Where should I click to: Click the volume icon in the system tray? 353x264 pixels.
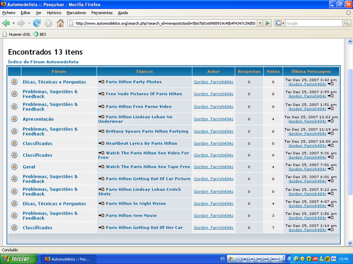[x=334, y=259]
